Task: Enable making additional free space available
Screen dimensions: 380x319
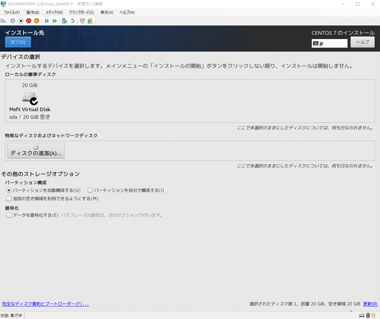Action: coord(9,198)
